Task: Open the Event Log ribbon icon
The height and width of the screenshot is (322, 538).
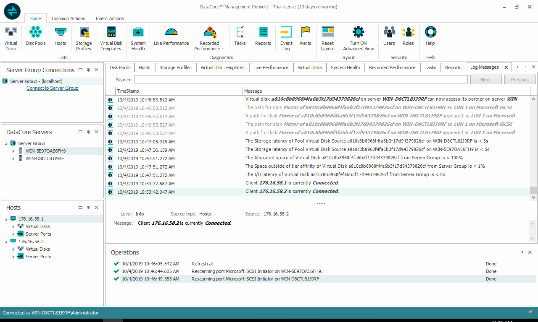Action: coord(286,39)
